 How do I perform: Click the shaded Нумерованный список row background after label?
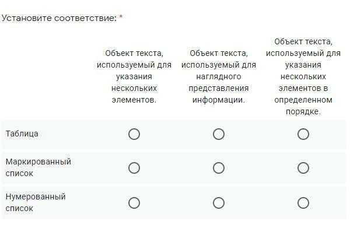[98, 203]
